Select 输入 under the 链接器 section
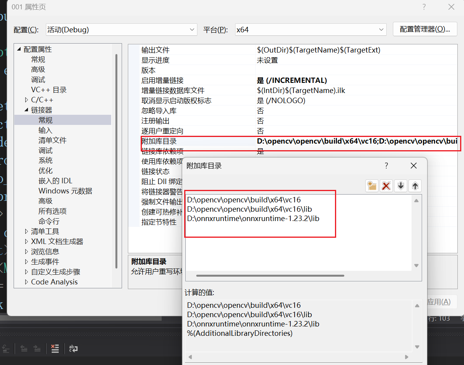This screenshot has height=365, width=464. [x=44, y=130]
